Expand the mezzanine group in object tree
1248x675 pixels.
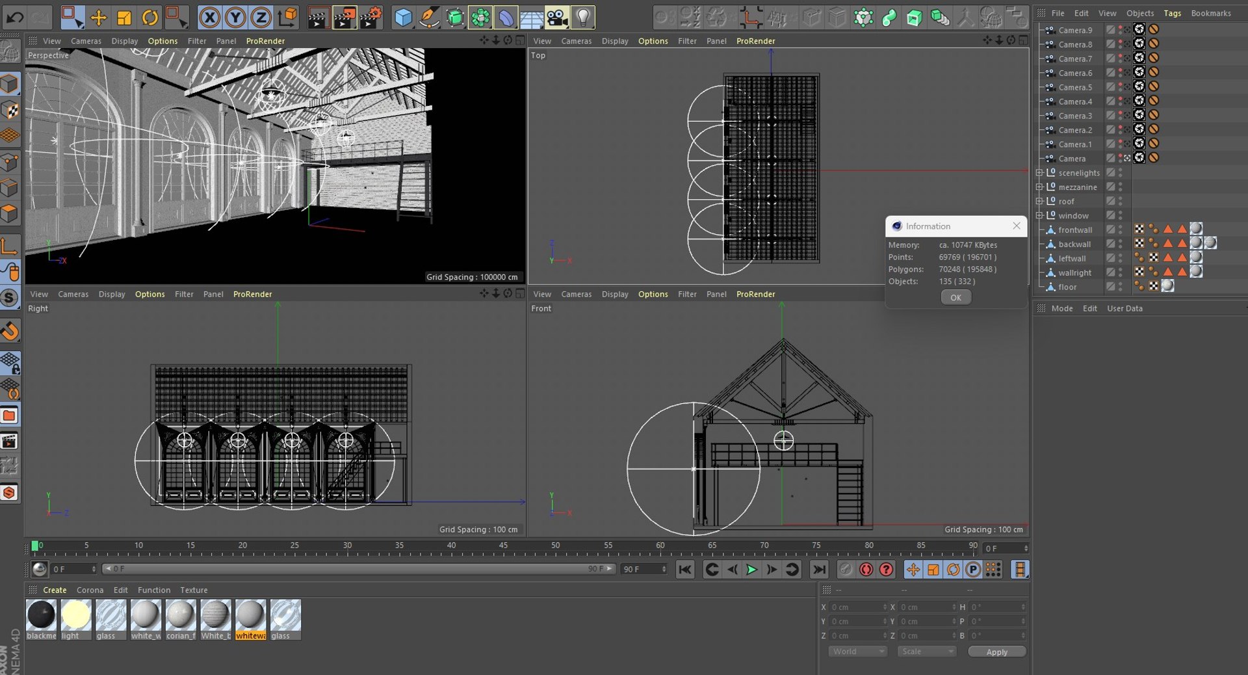click(1039, 187)
